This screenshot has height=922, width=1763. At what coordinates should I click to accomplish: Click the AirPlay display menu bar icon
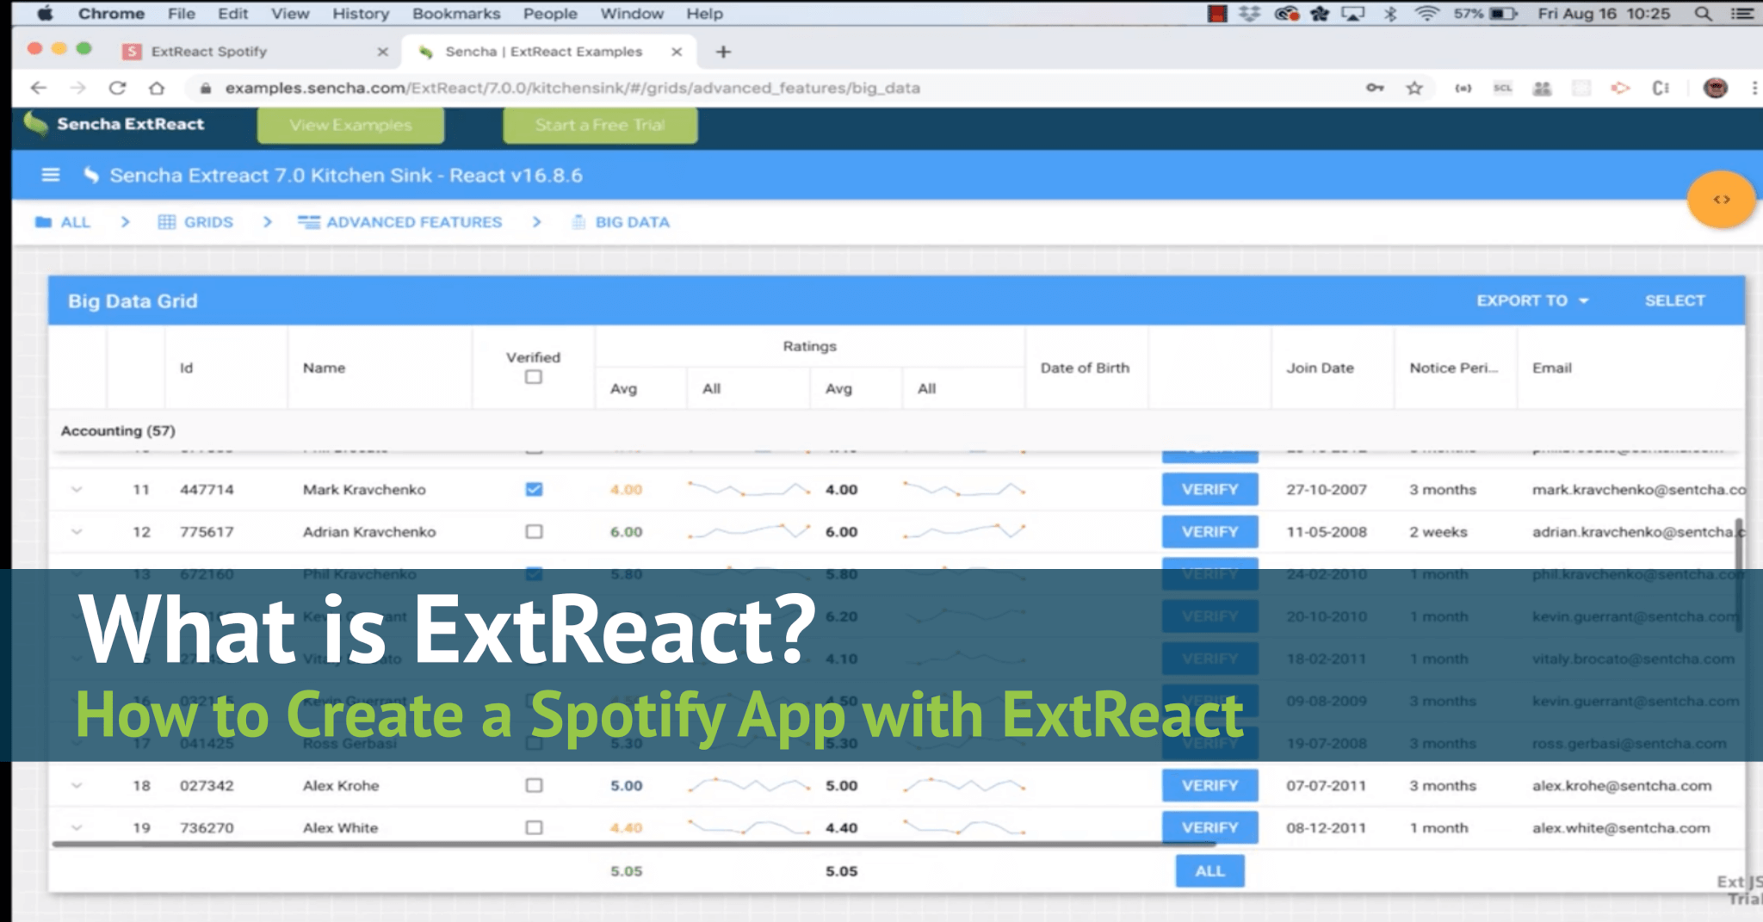(x=1353, y=14)
